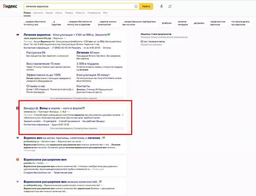Switch to the Картинки tab
Screen dimensions: 256x196
[x=38, y=13]
